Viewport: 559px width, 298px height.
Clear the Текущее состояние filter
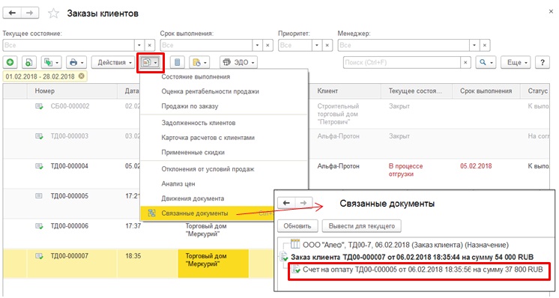tap(150, 45)
